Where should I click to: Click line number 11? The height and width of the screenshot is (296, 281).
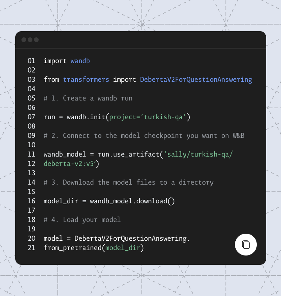point(31,154)
